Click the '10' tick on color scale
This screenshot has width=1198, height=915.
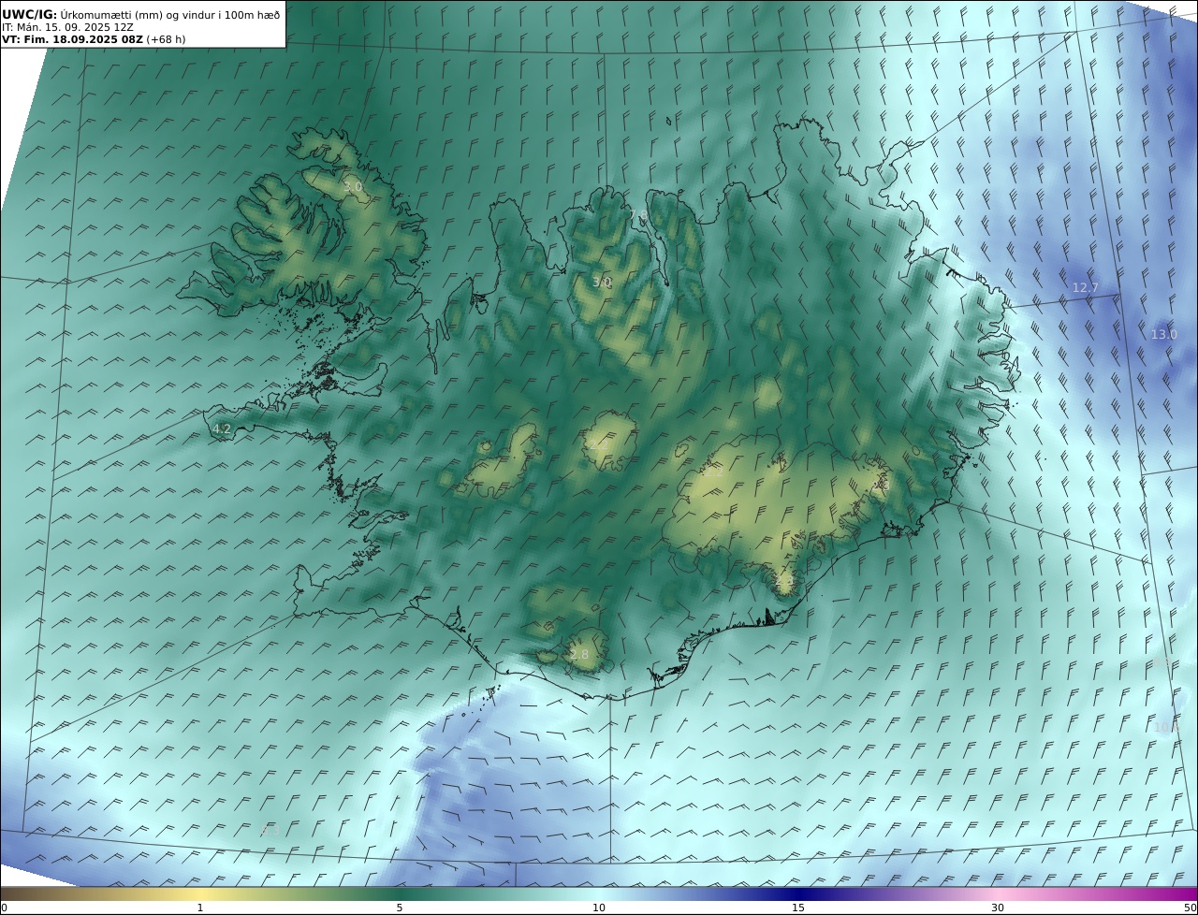click(x=599, y=908)
